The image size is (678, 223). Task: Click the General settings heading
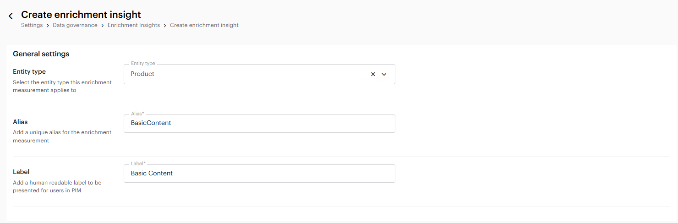[41, 54]
